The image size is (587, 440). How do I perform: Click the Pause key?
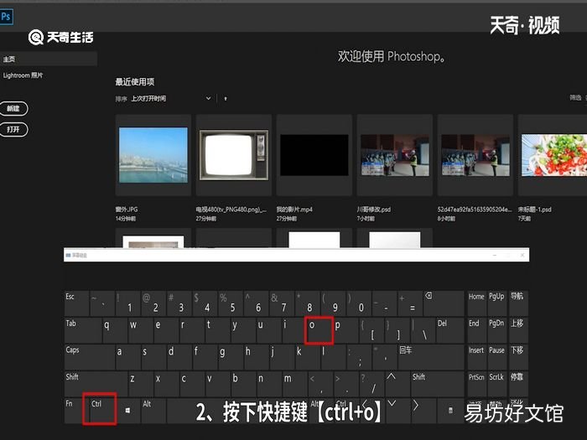(496, 357)
